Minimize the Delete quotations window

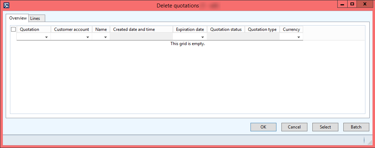pos(342,4)
